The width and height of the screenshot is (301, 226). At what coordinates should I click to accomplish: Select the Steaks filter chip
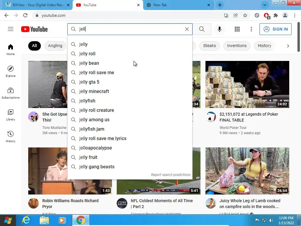(x=209, y=46)
